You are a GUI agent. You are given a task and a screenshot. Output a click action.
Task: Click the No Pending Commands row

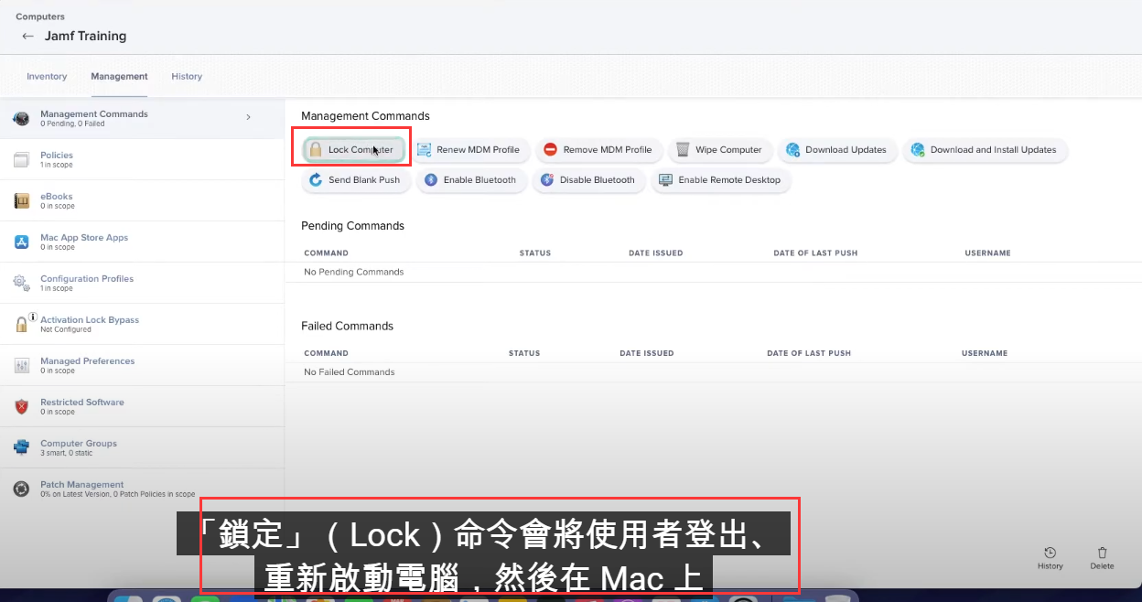[x=713, y=272]
